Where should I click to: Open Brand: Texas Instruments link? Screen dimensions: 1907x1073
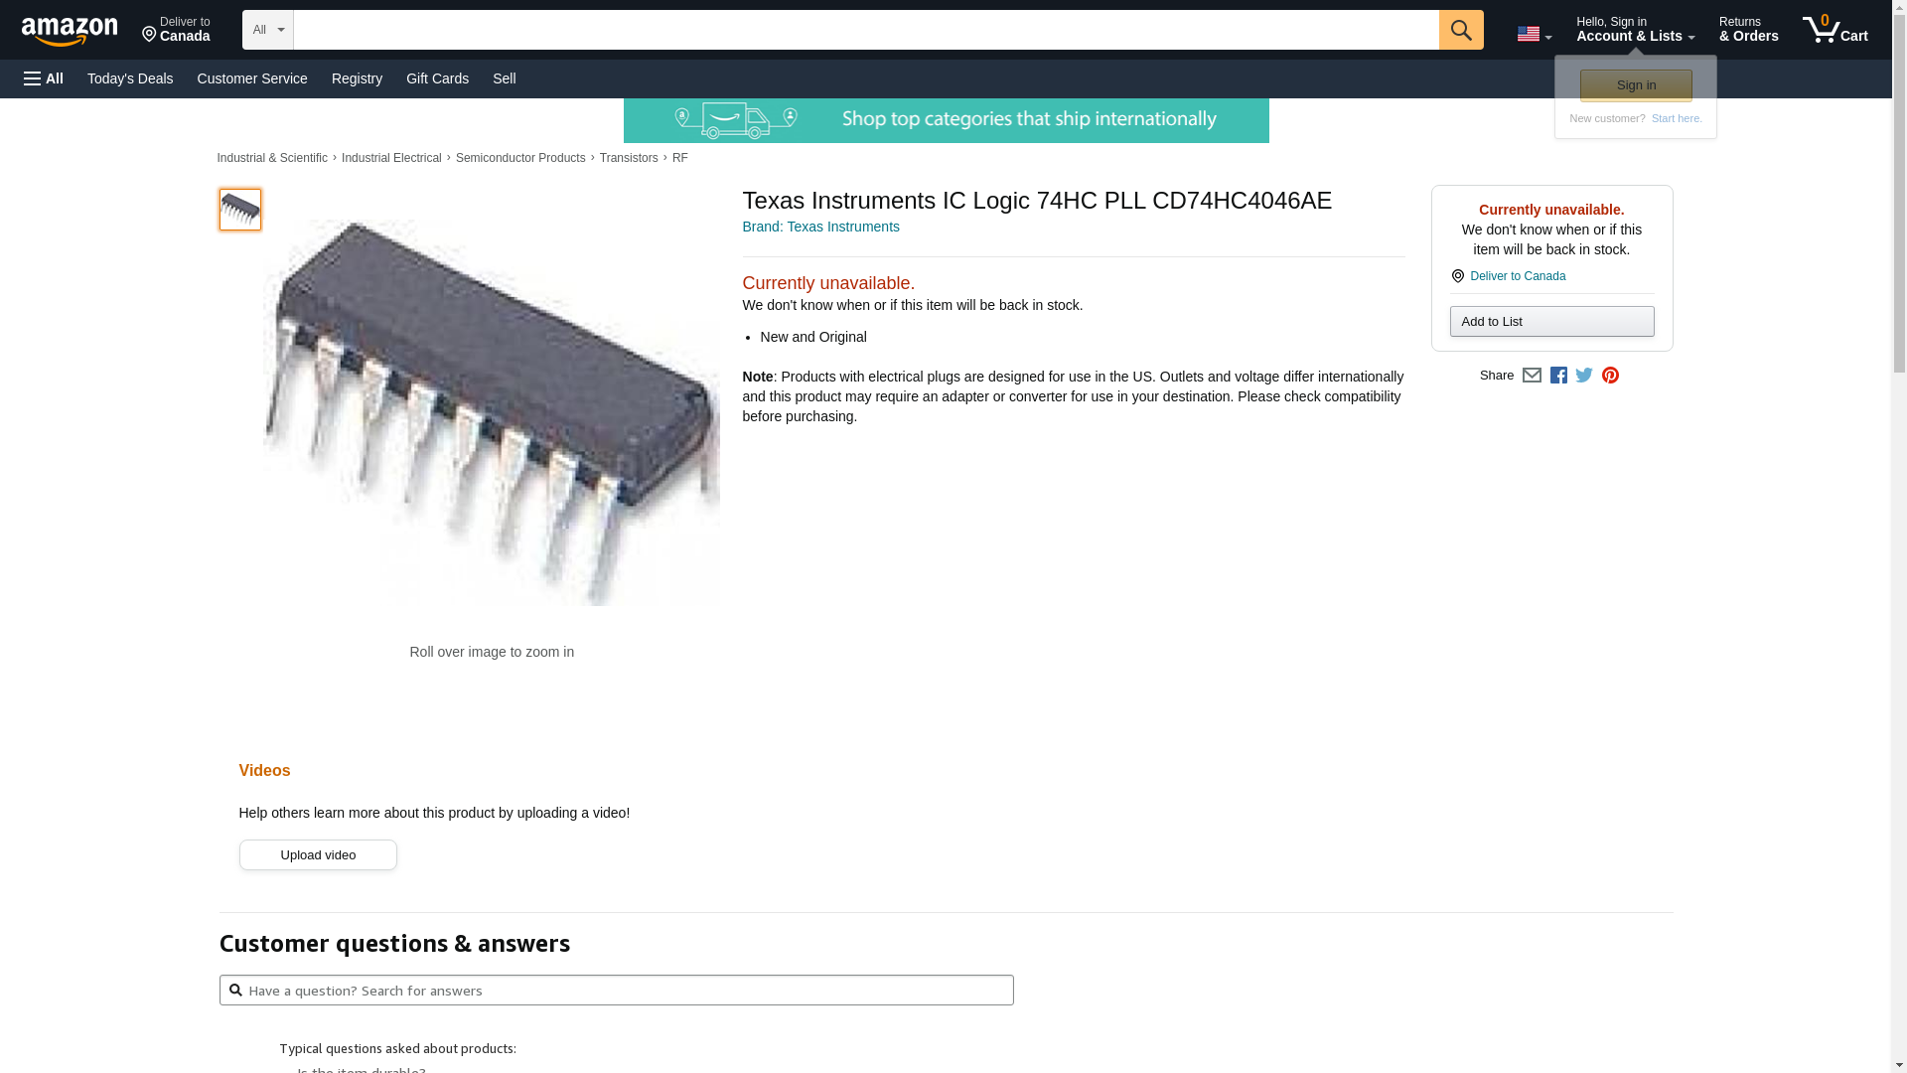coord(820,227)
